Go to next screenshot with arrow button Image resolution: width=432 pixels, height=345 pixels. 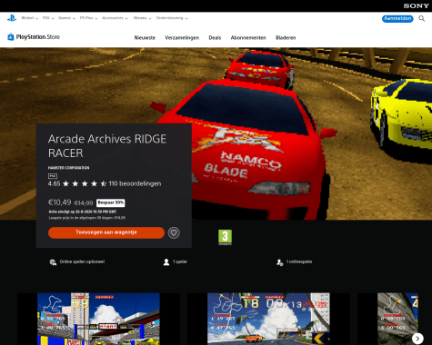point(417,338)
